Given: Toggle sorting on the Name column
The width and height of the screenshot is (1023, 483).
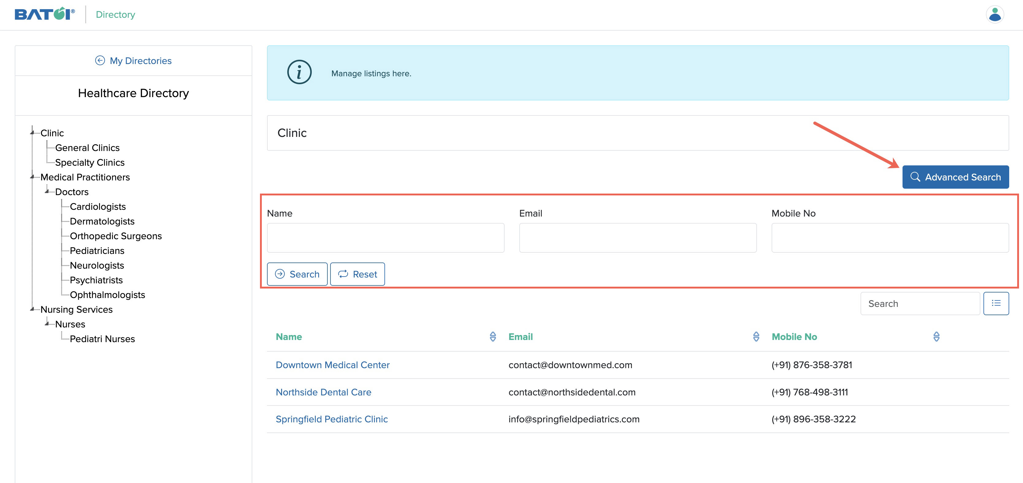Looking at the screenshot, I should [493, 337].
